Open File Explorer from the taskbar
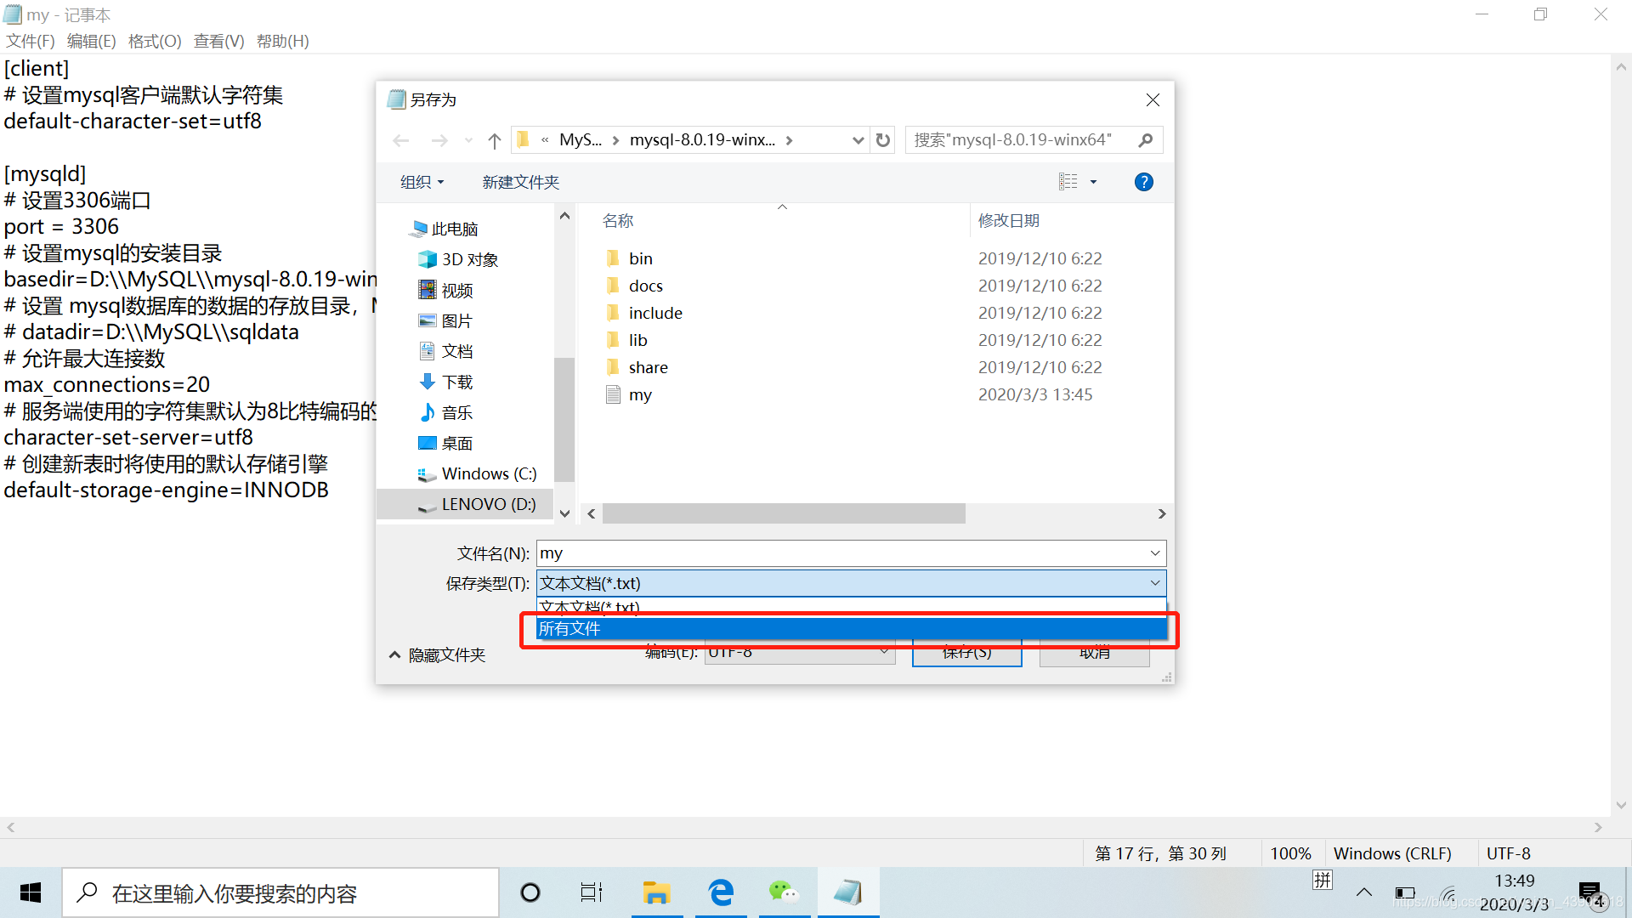 coord(656,892)
